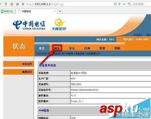Close the 中国电信 browser tab

coord(54,11)
